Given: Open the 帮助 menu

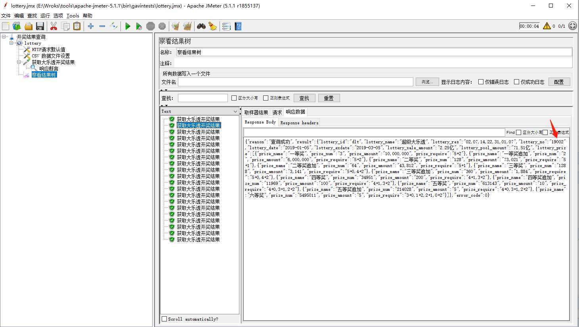Looking at the screenshot, I should coord(88,16).
